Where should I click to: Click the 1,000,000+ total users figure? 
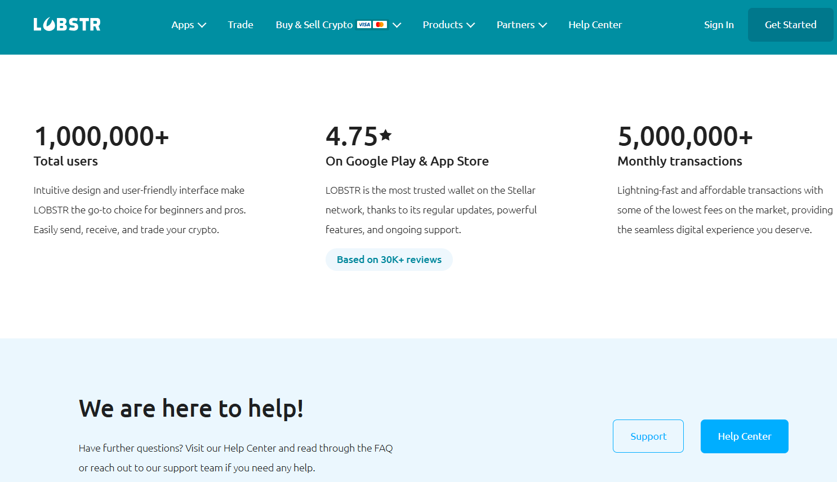101,136
